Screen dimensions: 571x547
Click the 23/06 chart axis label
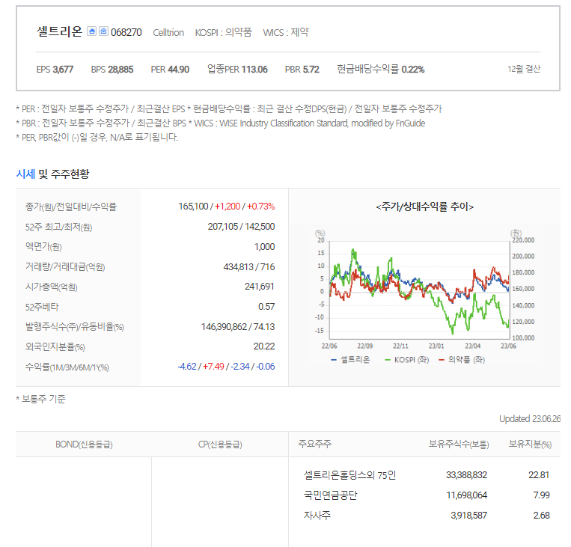pos(508,346)
